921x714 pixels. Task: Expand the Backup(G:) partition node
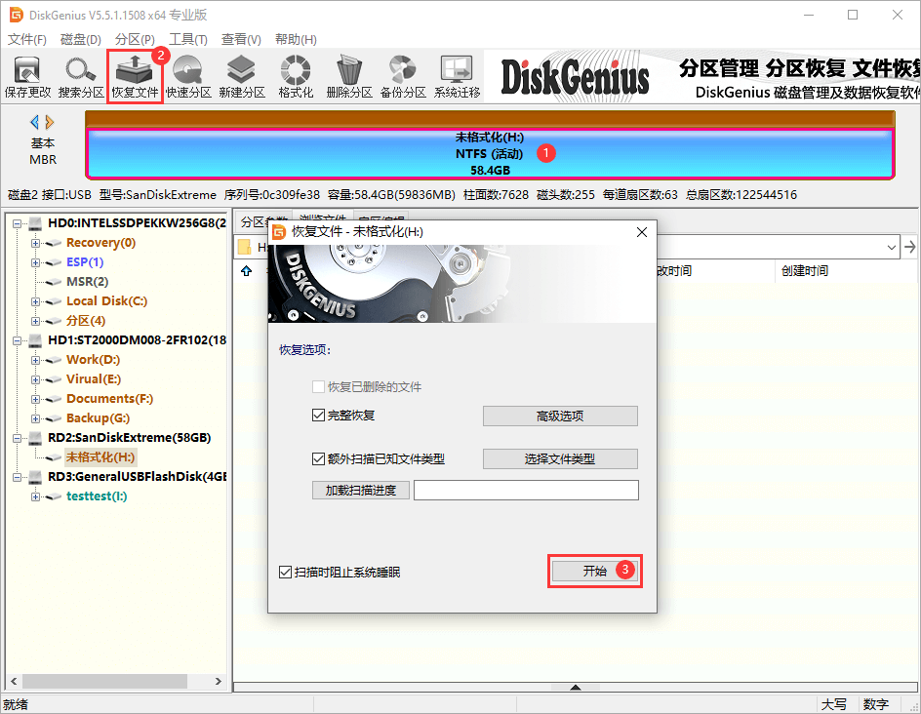click(36, 418)
